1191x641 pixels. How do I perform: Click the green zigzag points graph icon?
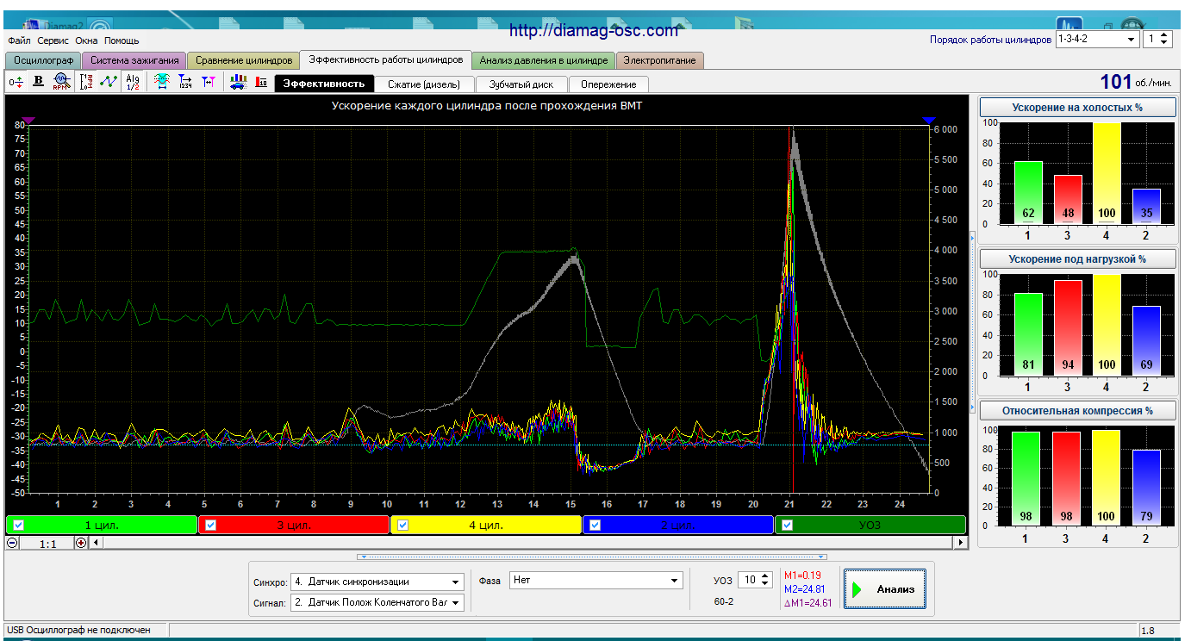tap(109, 81)
